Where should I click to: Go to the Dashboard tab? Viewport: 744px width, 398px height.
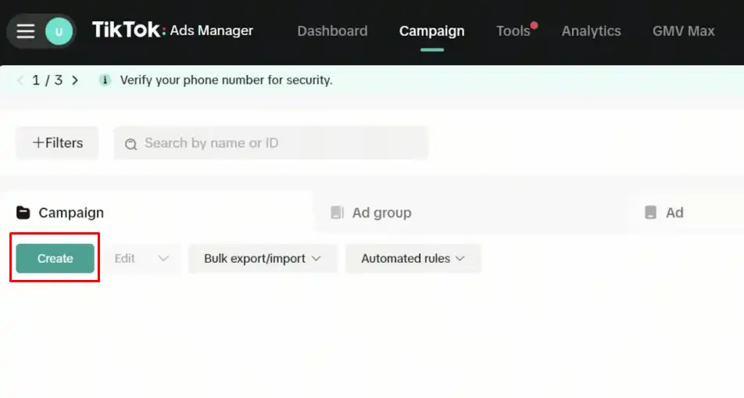[x=332, y=30]
